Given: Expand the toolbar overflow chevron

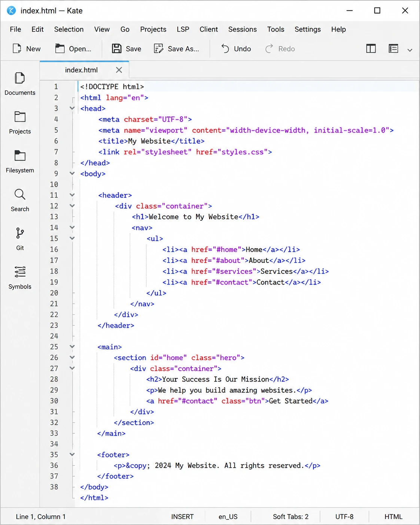Looking at the screenshot, I should click(410, 50).
